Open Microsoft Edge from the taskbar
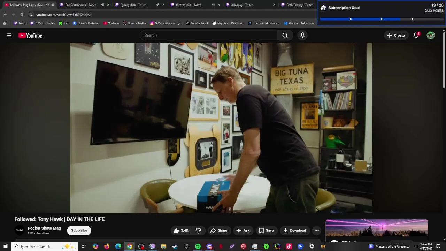Viewport: 446px width, 251px height. (x=118, y=246)
